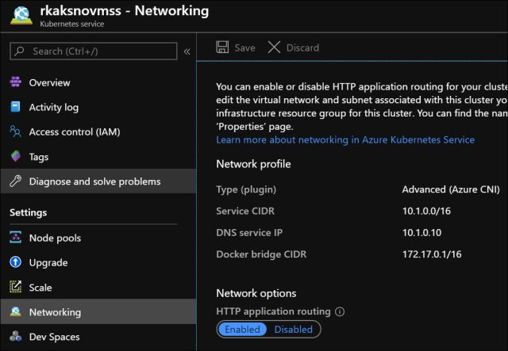
Task: Click the Scale icon in Settings
Action: point(16,288)
